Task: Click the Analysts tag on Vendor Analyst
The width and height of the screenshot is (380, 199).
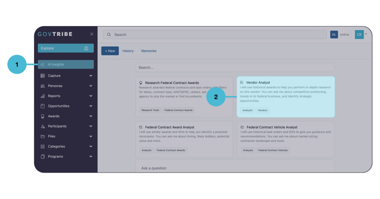Action: tap(248, 111)
